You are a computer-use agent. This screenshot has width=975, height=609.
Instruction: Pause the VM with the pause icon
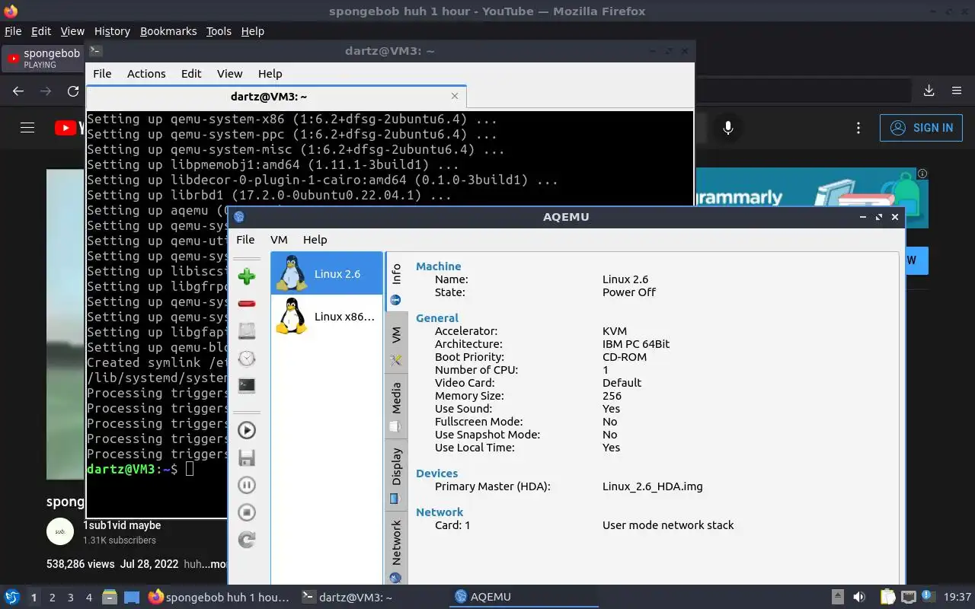point(247,485)
